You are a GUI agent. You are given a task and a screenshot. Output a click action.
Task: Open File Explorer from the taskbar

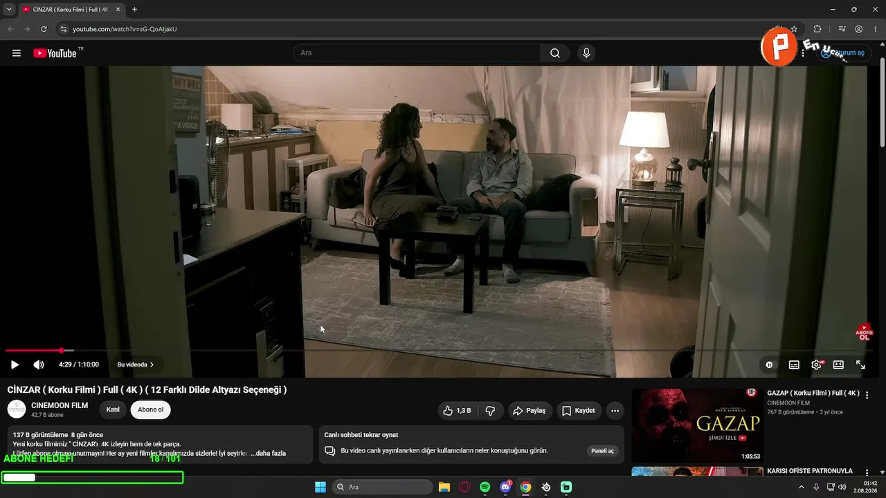444,487
